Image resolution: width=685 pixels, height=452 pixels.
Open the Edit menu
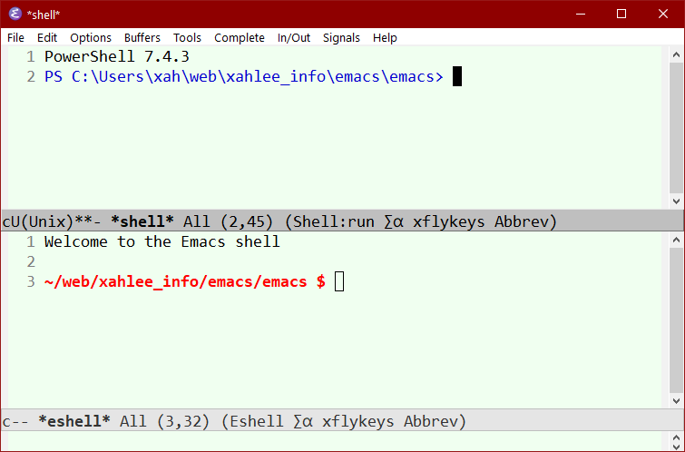click(x=47, y=38)
